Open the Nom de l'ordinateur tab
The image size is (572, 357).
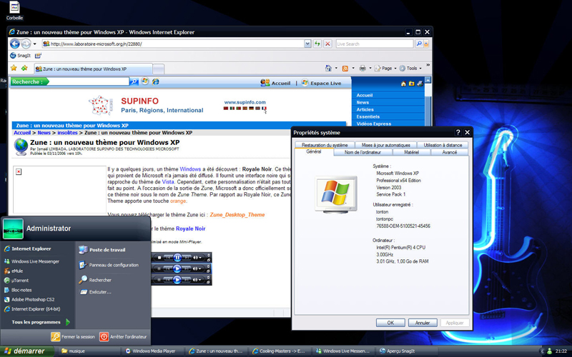(363, 152)
